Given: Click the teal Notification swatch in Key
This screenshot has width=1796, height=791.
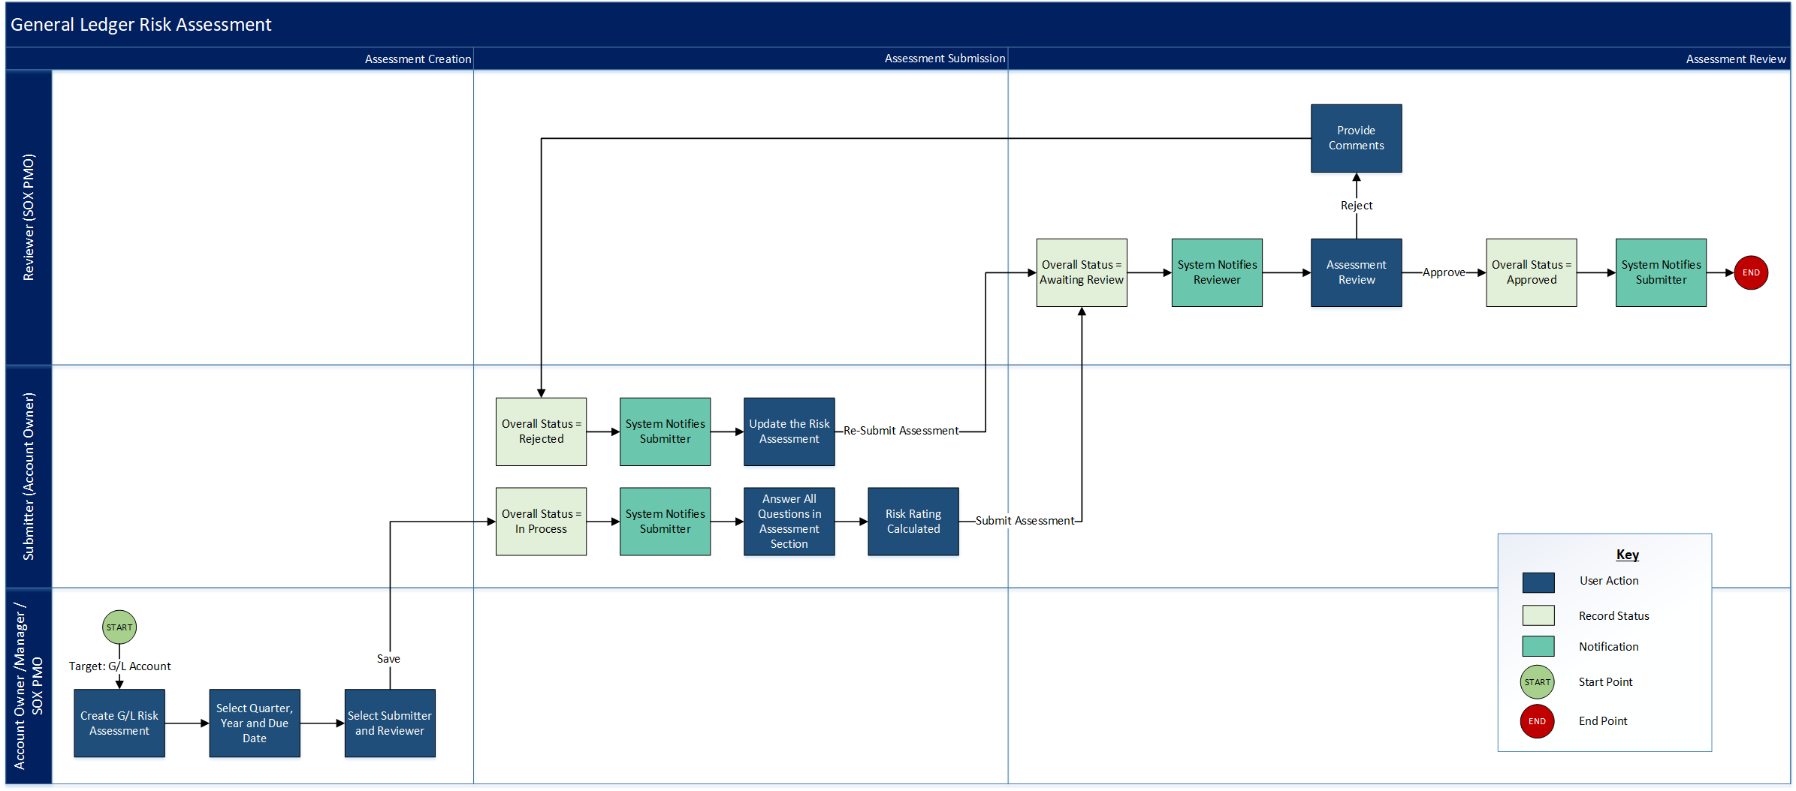Looking at the screenshot, I should pos(1538,646).
